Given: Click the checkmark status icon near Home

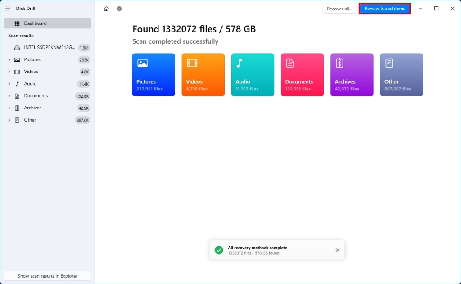Looking at the screenshot, I should 119,8.
